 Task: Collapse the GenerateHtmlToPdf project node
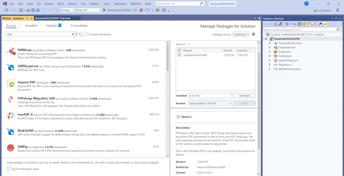click(266, 39)
